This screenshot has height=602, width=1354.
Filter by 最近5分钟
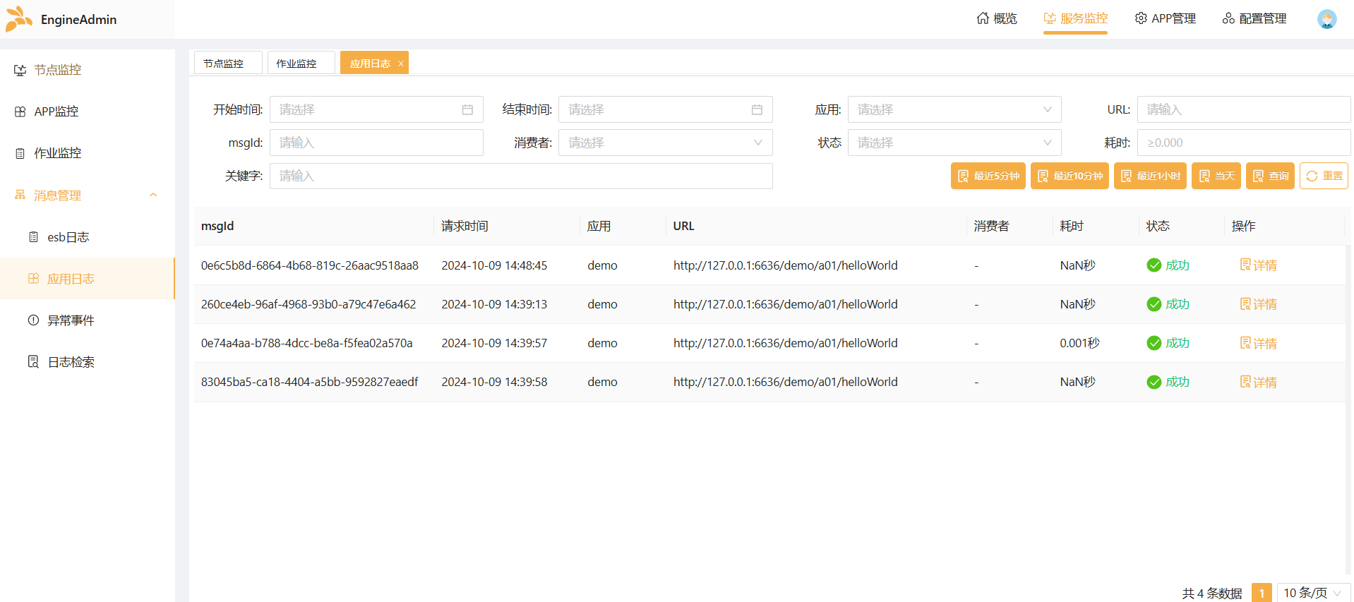click(x=988, y=176)
